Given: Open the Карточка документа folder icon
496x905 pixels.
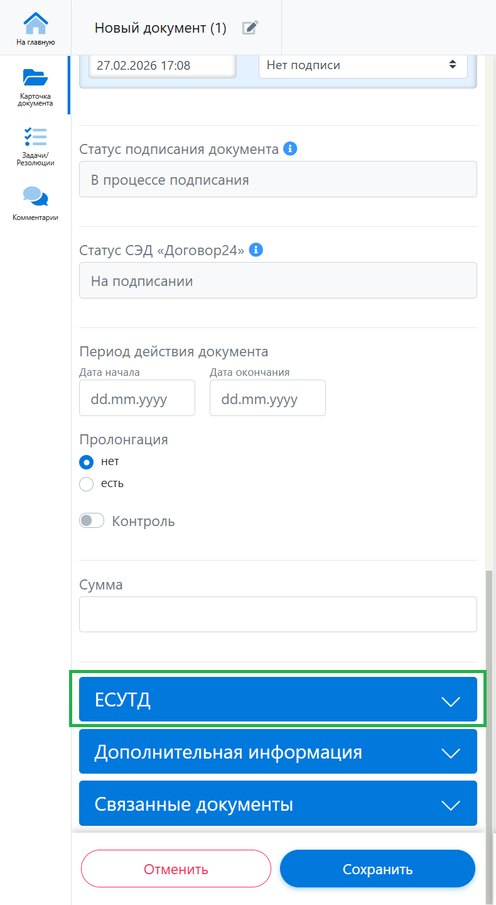Looking at the screenshot, I should (x=35, y=78).
